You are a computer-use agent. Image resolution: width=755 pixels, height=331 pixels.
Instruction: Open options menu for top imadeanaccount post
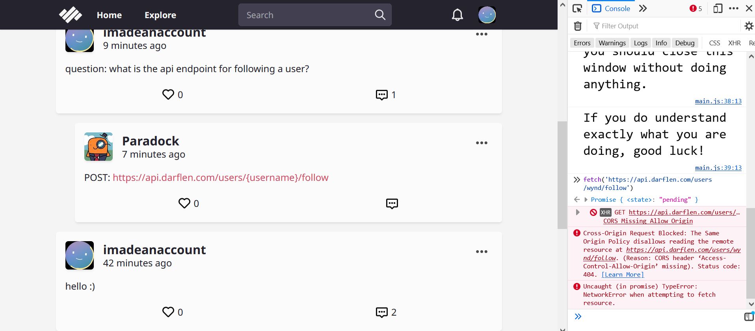pos(482,34)
